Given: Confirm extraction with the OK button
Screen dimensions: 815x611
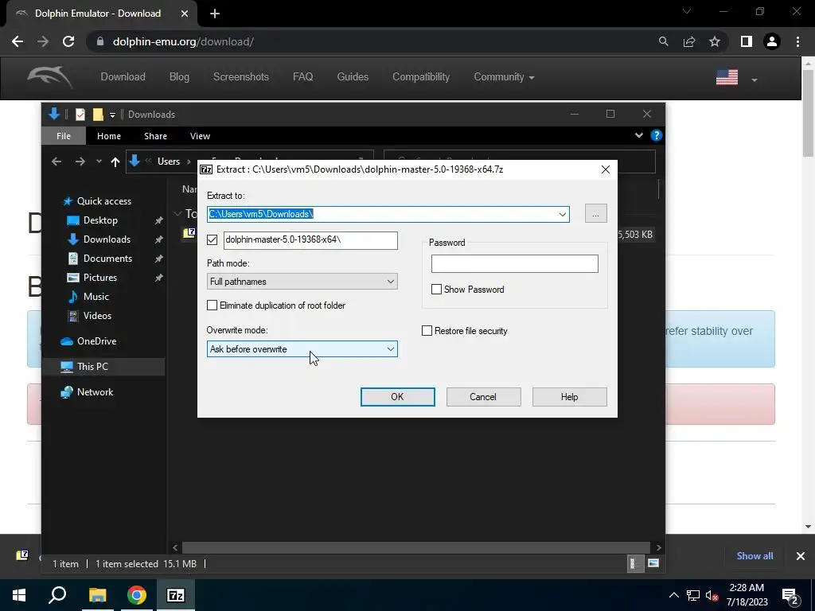Looking at the screenshot, I should tap(398, 397).
